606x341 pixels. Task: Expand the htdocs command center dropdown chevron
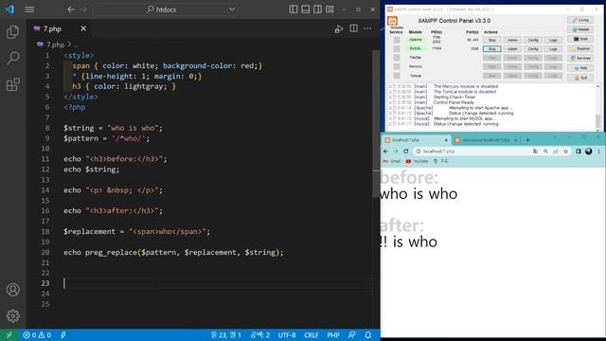[x=232, y=9]
